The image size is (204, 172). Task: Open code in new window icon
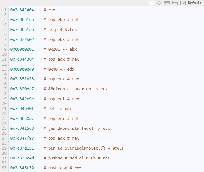click(183, 3)
